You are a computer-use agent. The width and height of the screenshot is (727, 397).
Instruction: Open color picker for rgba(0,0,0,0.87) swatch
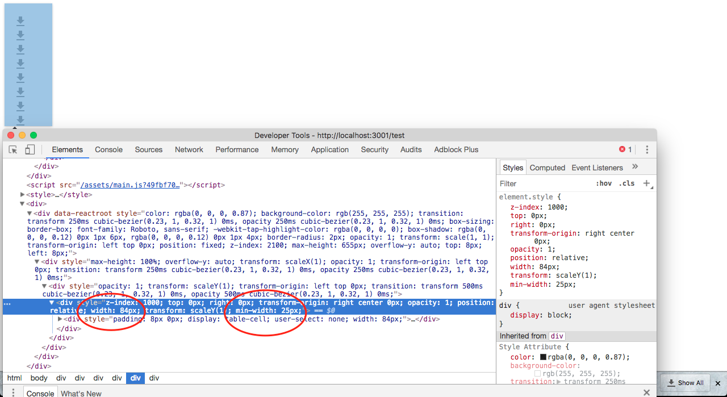point(543,357)
